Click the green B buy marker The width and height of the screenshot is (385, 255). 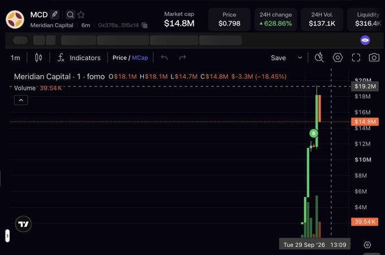coord(314,133)
